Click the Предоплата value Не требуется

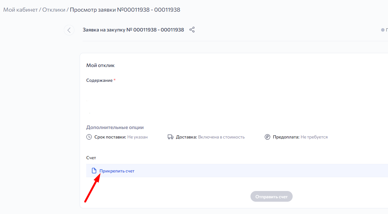[314, 137]
